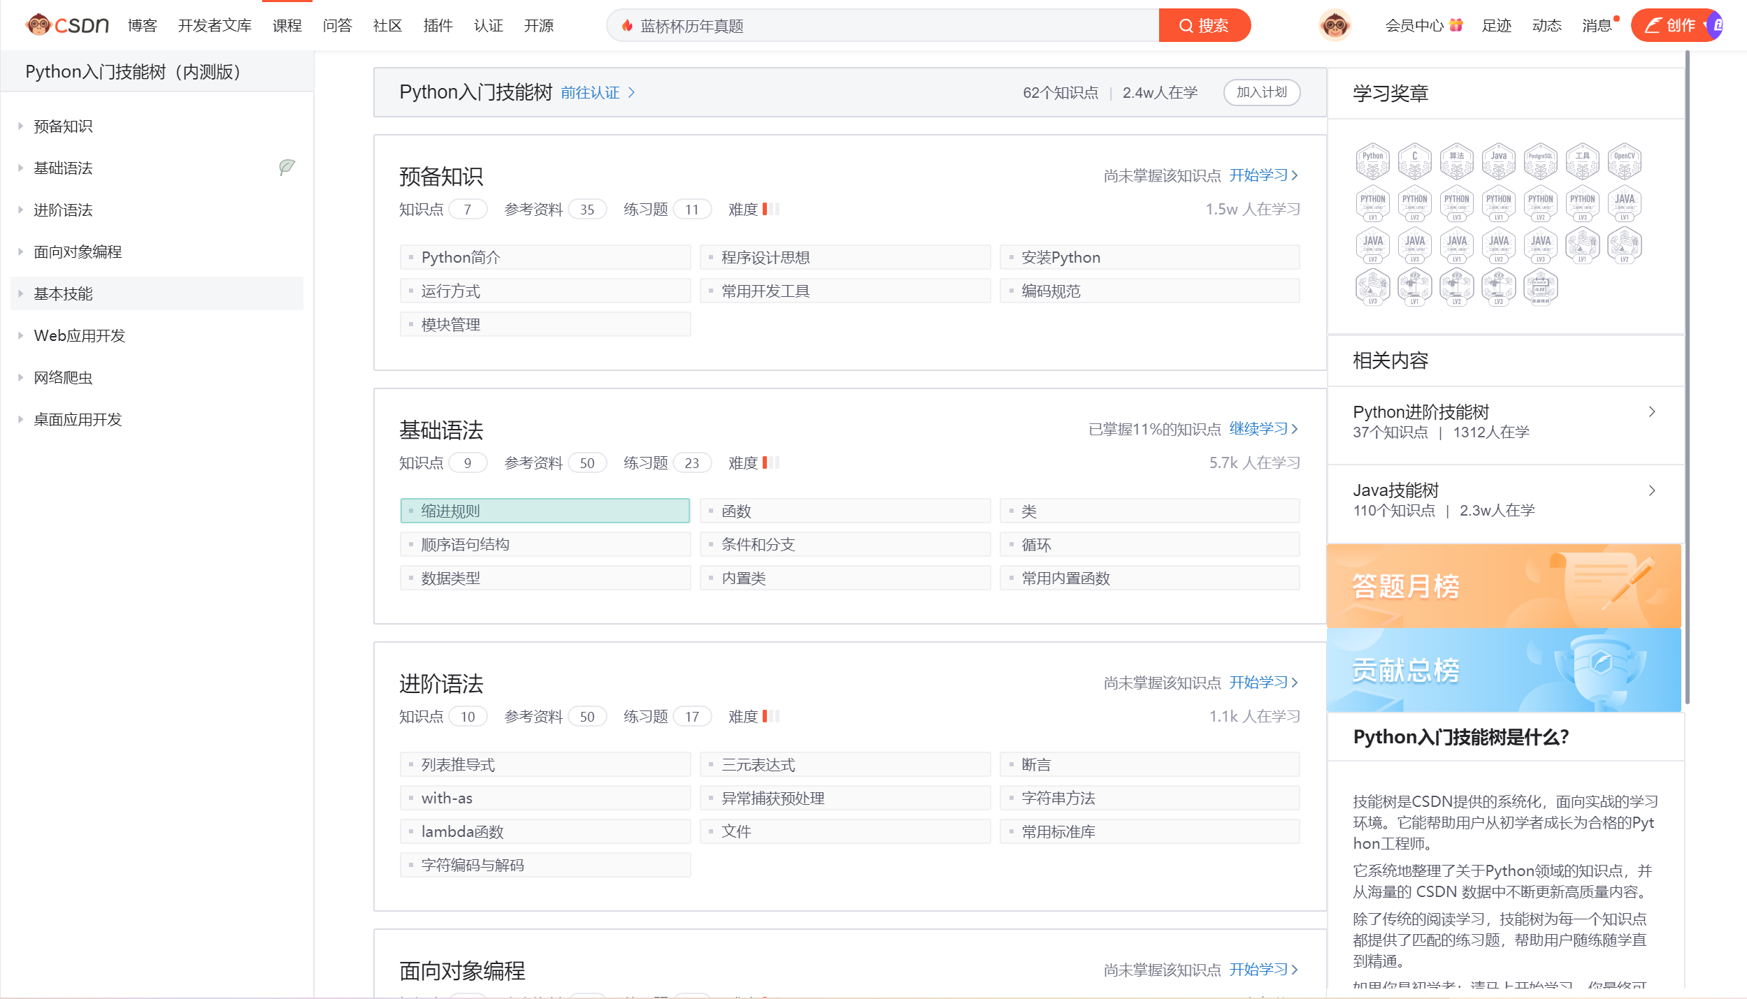Click the 算法 algorithm badge
The image size is (1747, 999).
coord(1456,161)
